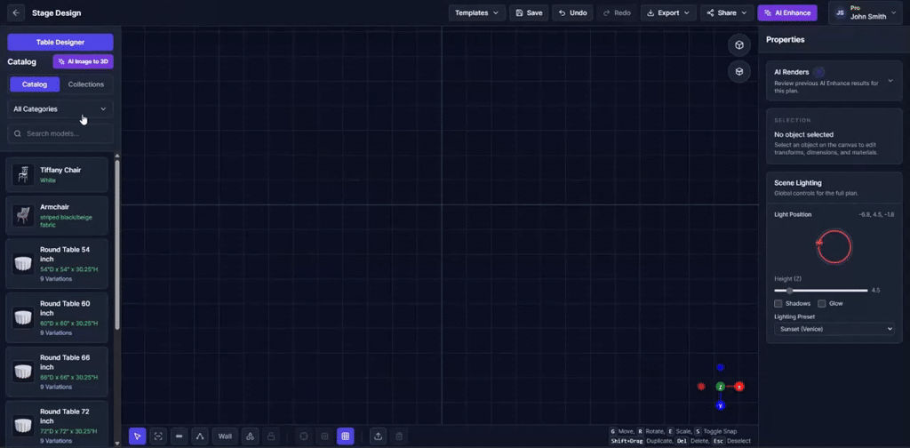Open the Table Designer
The width and height of the screenshot is (910, 448).
point(60,42)
